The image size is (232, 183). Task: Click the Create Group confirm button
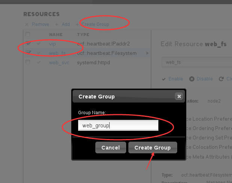[x=153, y=148]
